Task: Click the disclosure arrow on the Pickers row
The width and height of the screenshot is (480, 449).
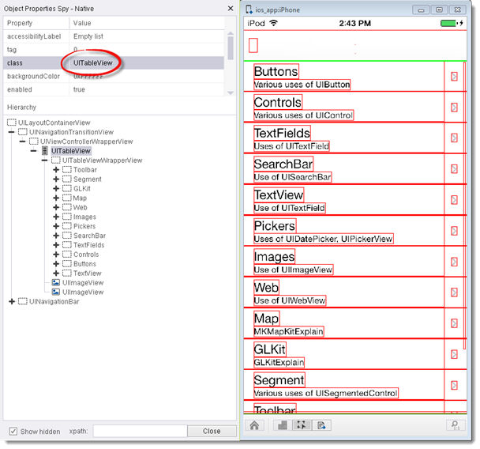Action: click(x=454, y=231)
